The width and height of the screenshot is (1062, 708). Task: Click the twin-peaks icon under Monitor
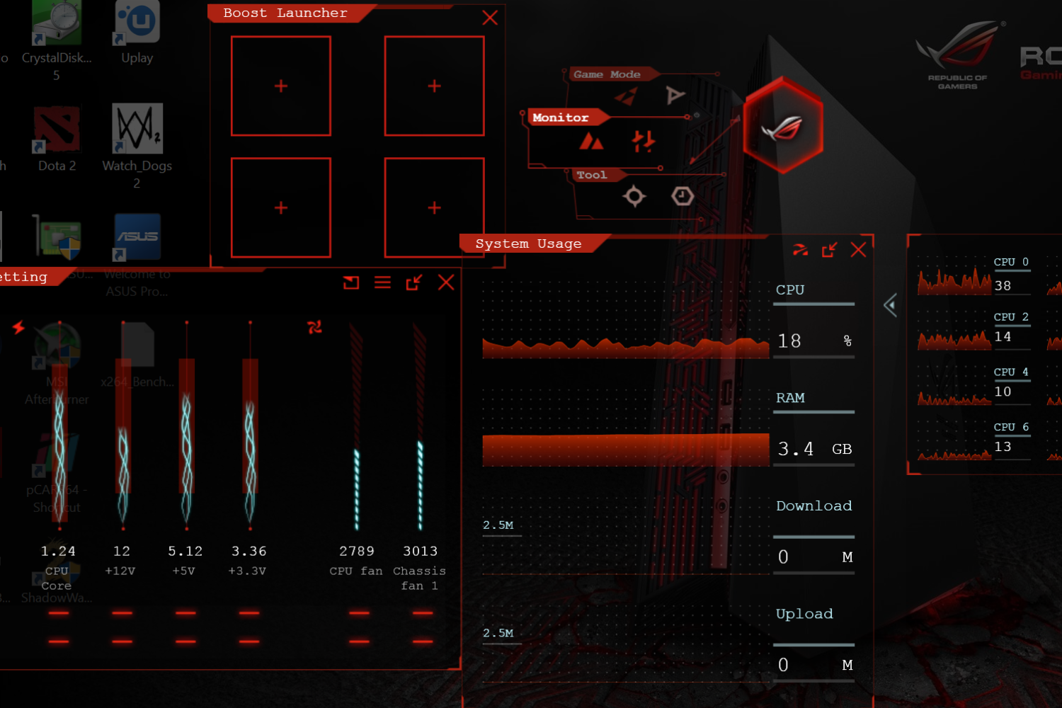(591, 142)
